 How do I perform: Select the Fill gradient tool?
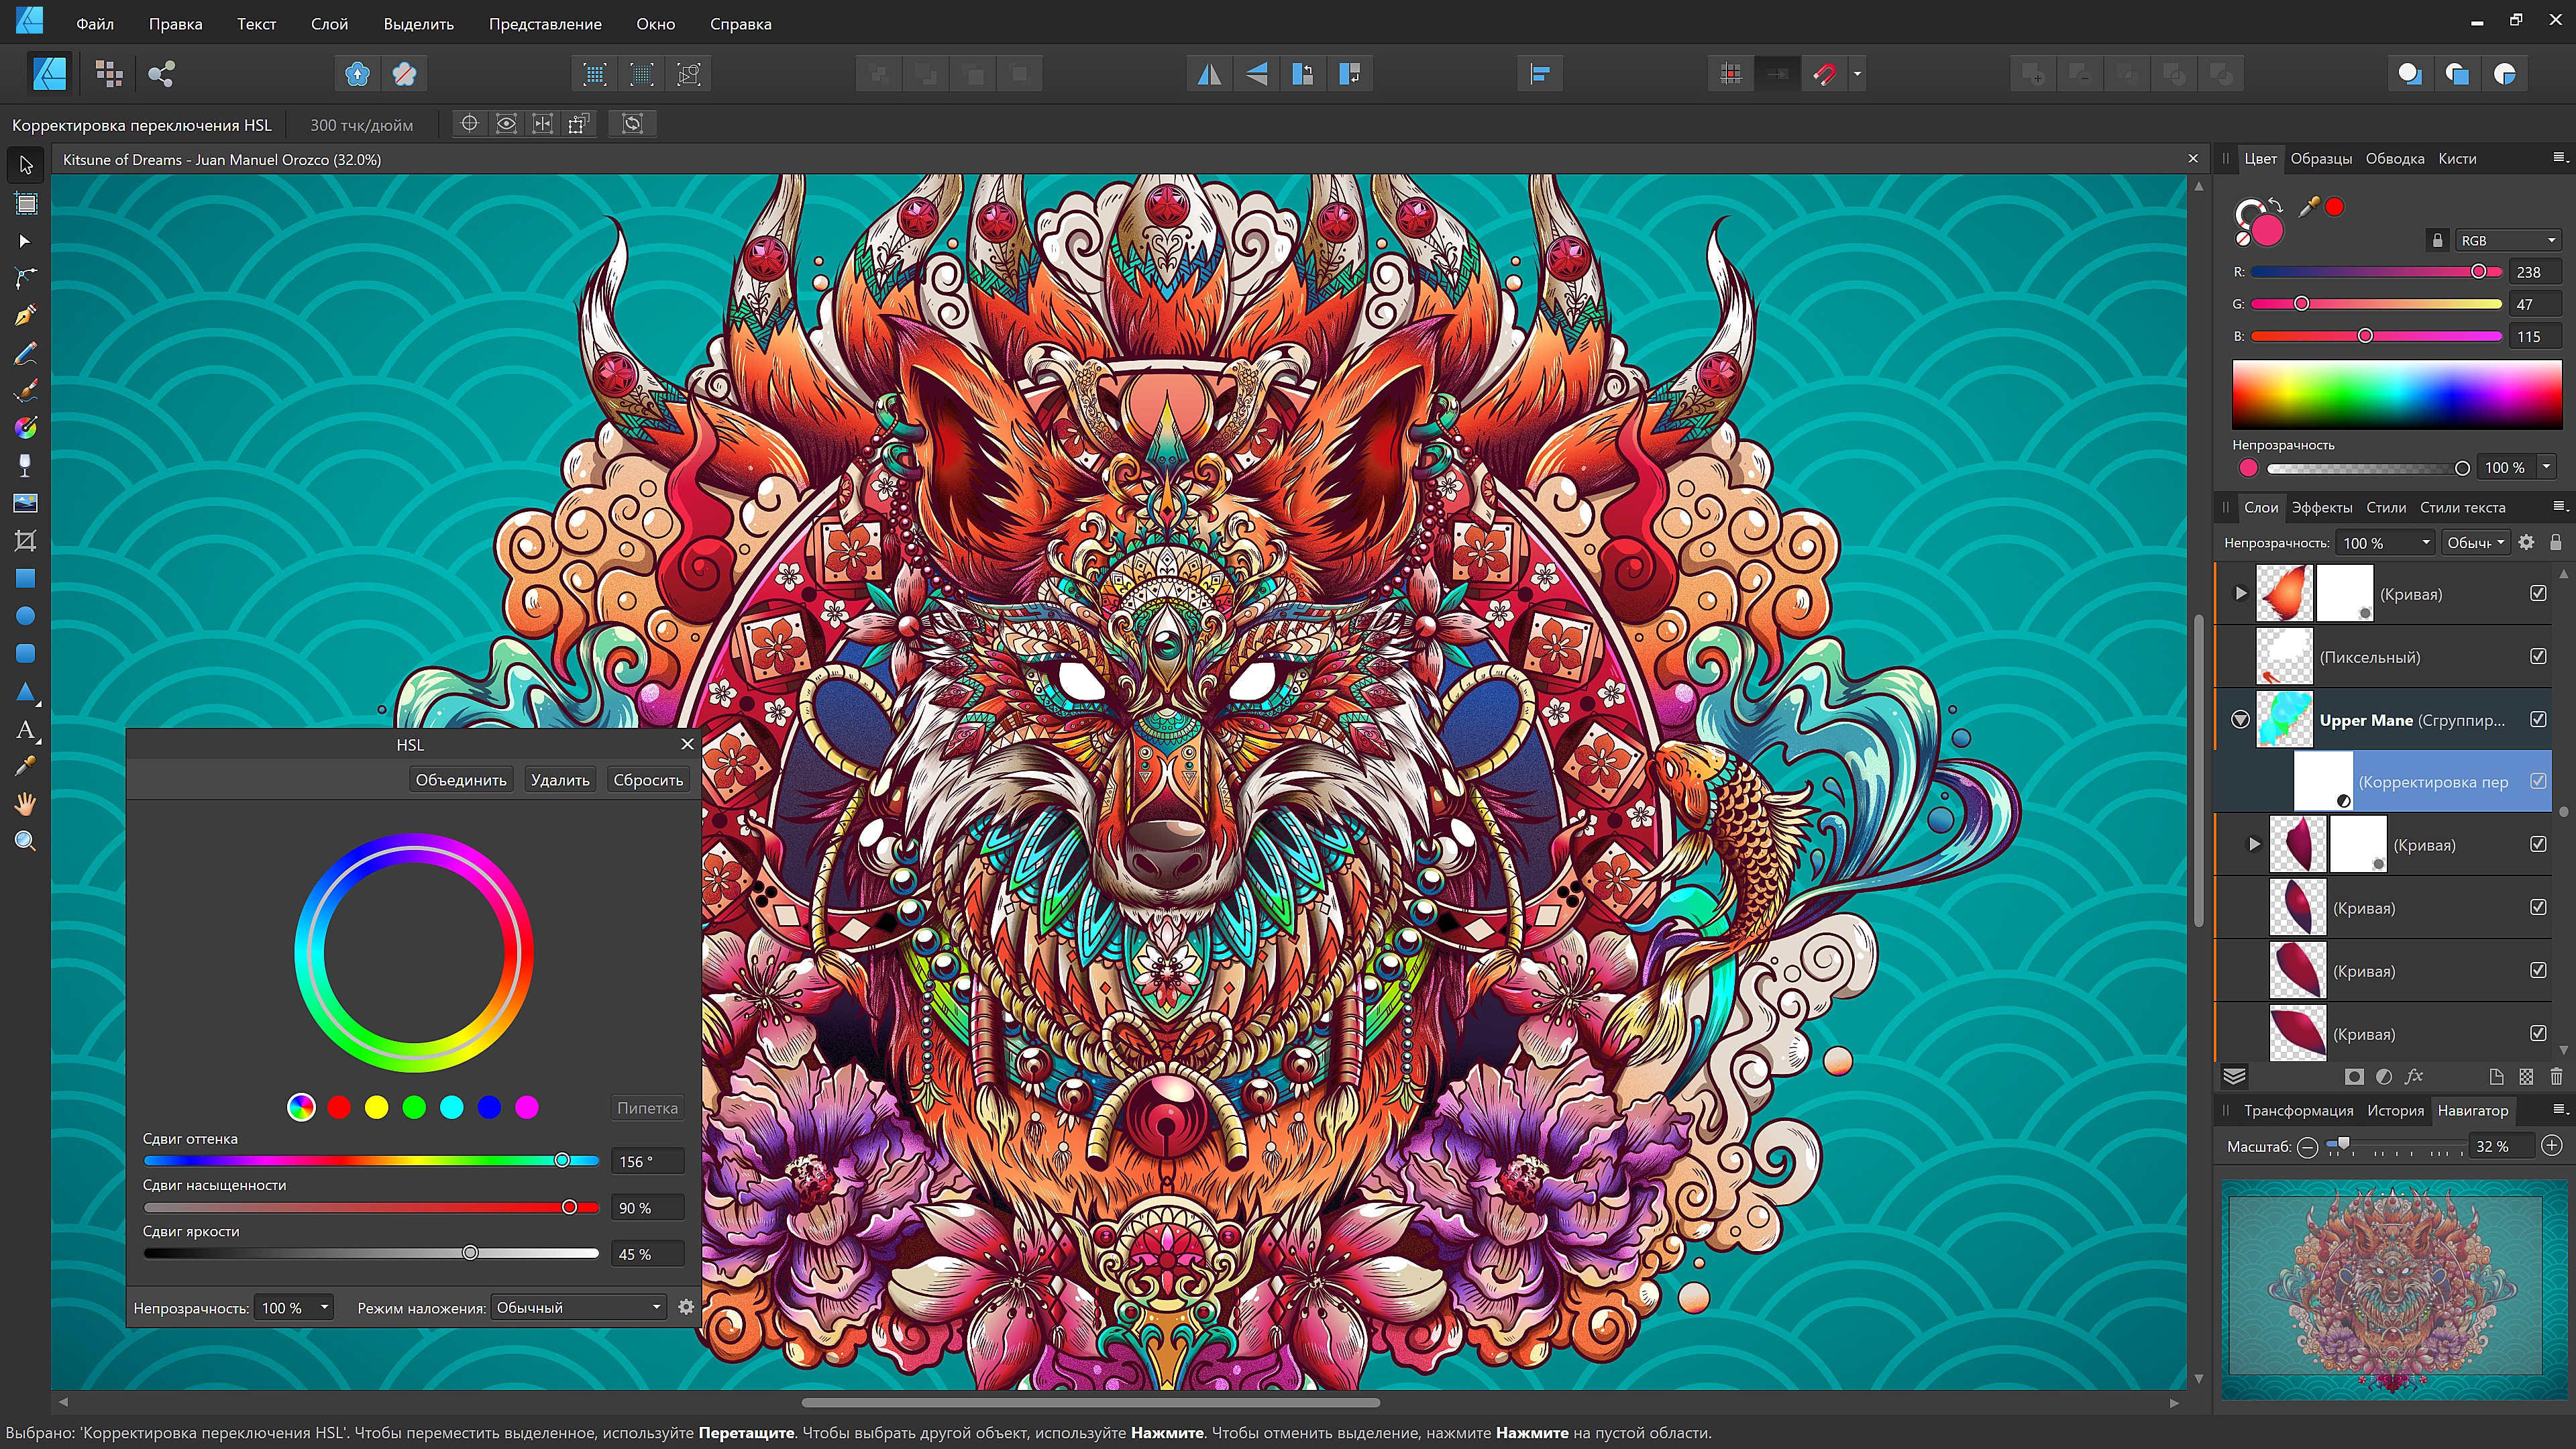coord(26,428)
